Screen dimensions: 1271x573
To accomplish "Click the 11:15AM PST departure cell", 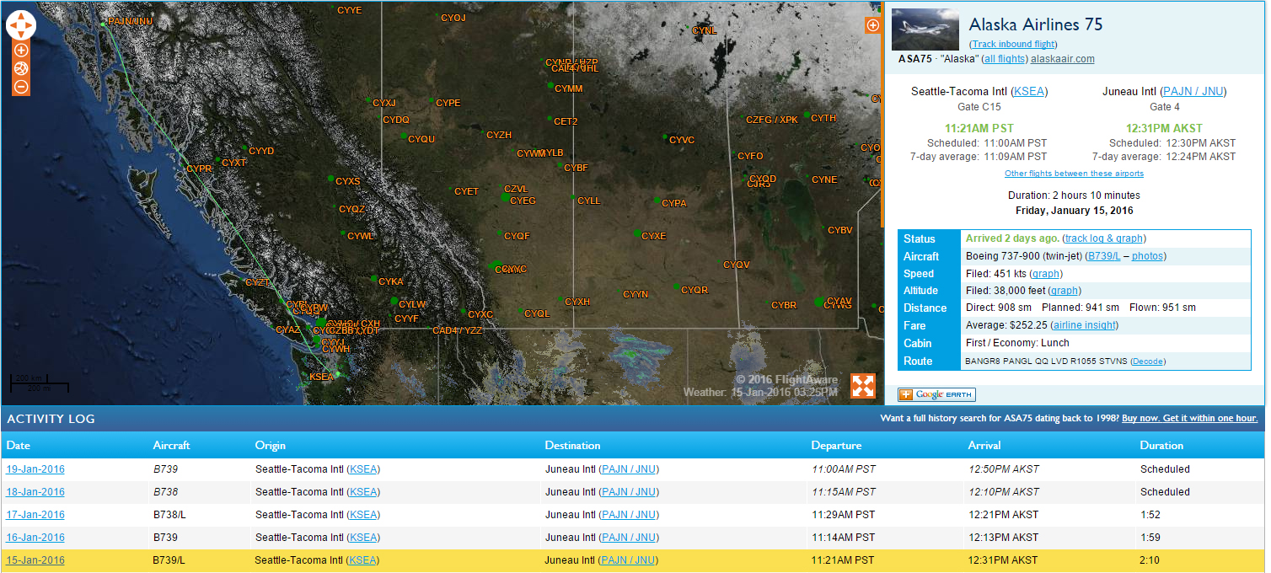I will tap(844, 492).
